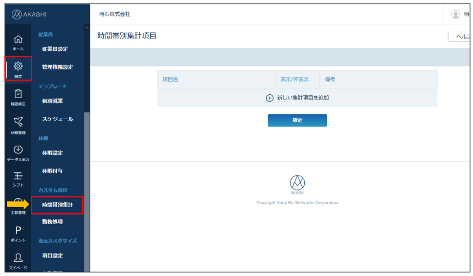Open スケジュール menu item
The image size is (473, 276).
pyautogui.click(x=57, y=119)
